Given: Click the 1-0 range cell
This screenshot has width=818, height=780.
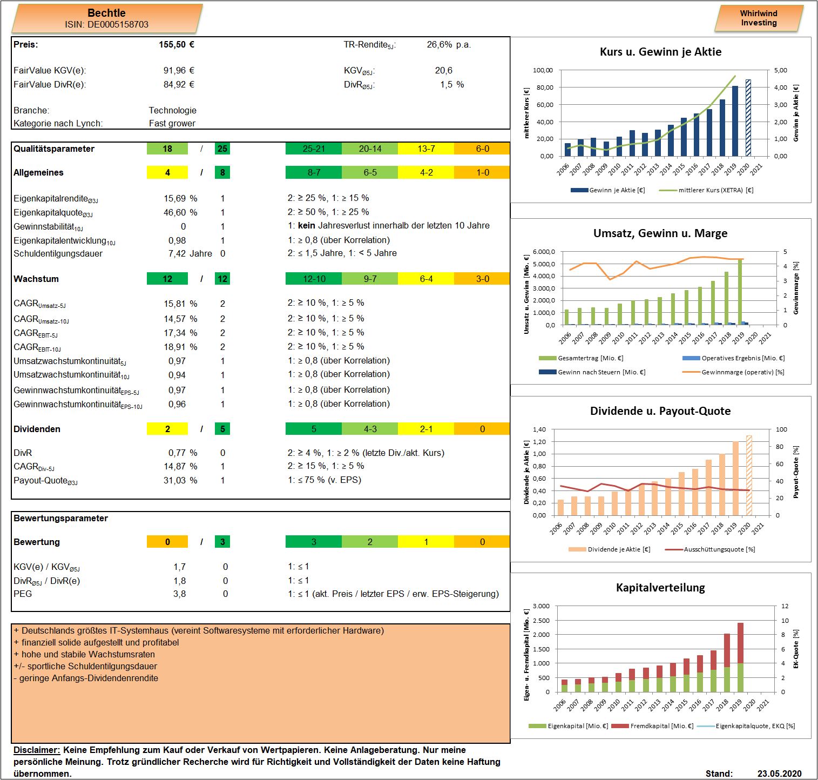Looking at the screenshot, I should [482, 172].
